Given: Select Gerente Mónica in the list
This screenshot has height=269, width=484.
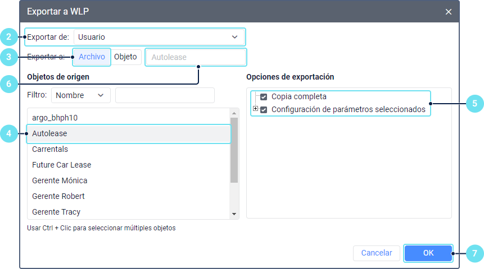Looking at the screenshot, I should (129, 180).
